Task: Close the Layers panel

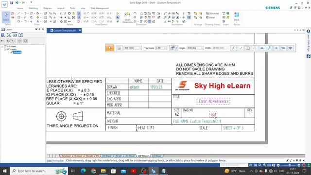Action: (x=43, y=29)
